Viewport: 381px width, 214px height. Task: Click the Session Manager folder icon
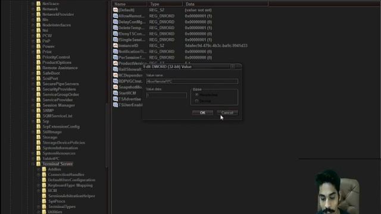click(x=38, y=105)
